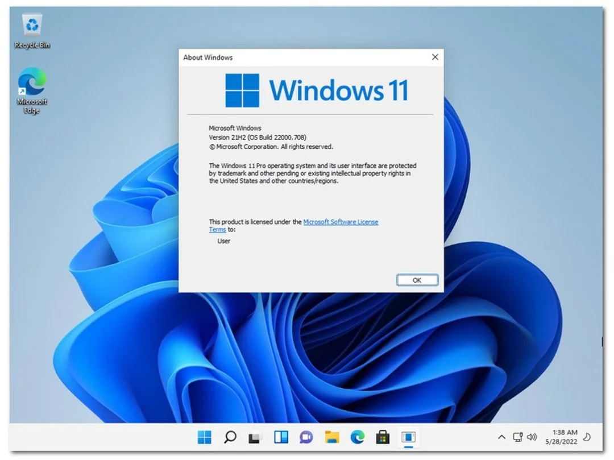Screen dimensions: 614x460
Task: Open clock showing 1:38 AM 5/28/2022
Action: (562, 437)
